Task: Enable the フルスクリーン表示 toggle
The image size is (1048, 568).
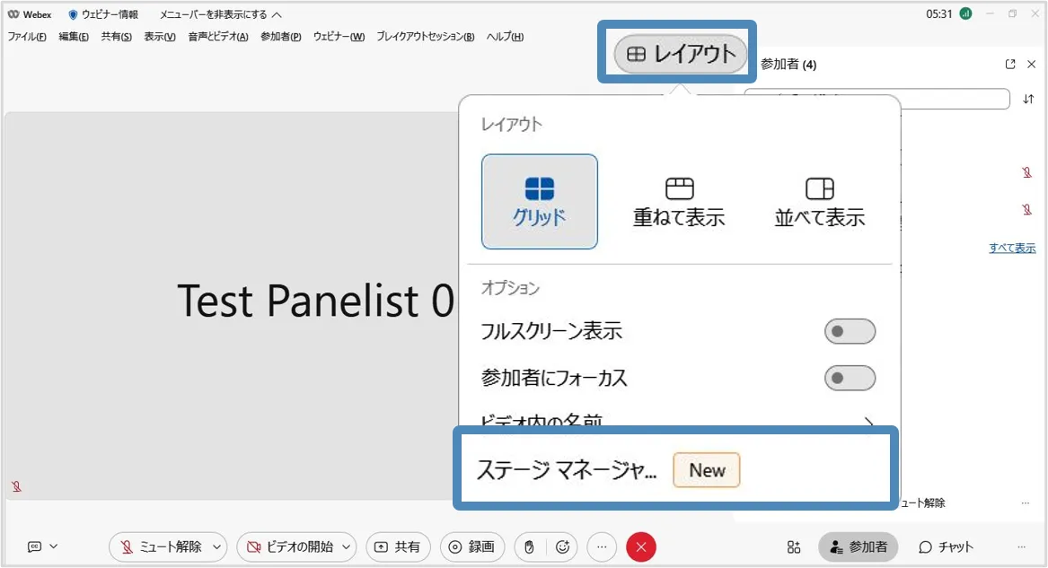Action: click(850, 331)
